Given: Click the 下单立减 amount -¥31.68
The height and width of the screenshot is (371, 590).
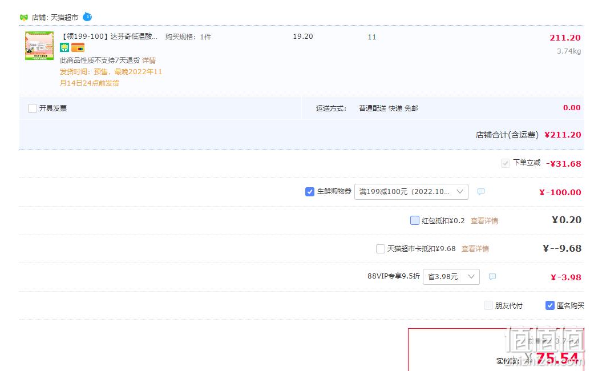Looking at the screenshot, I should 564,164.
